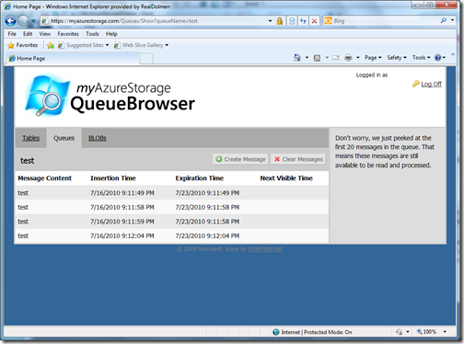Click the Internet zone globe icon in status bar
Image resolution: width=464 pixels, height=344 pixels.
coord(276,332)
